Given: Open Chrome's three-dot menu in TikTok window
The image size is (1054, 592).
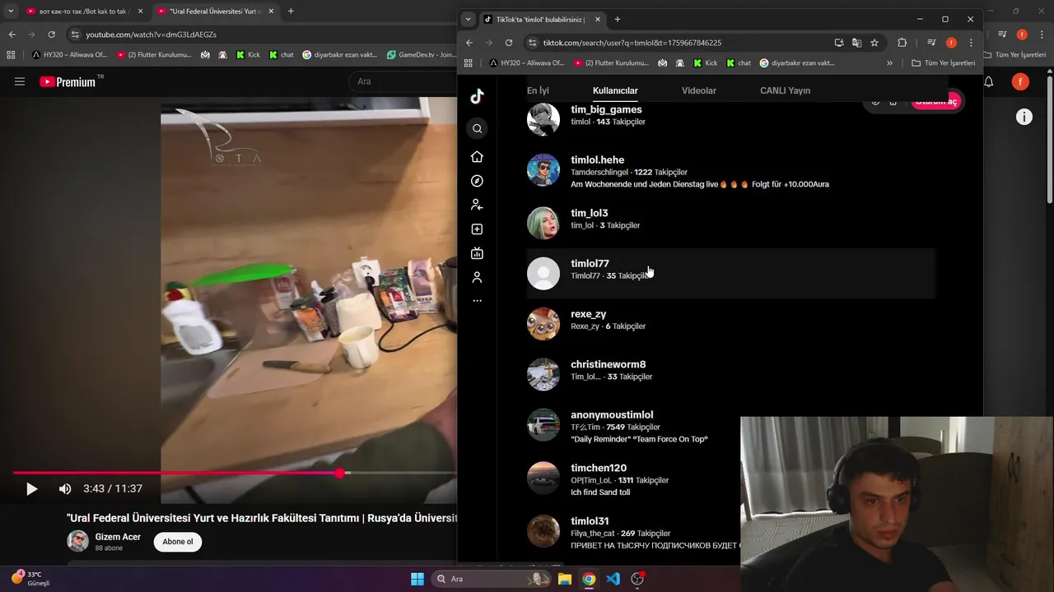Looking at the screenshot, I should click(971, 43).
